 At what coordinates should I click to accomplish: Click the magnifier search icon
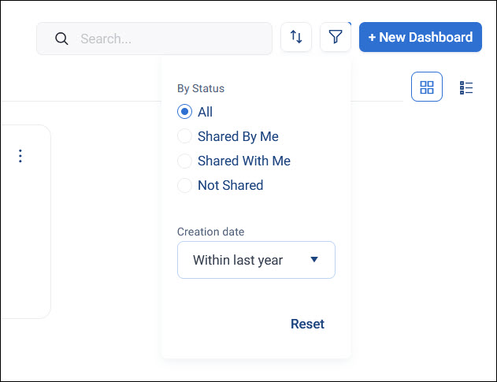pyautogui.click(x=61, y=39)
